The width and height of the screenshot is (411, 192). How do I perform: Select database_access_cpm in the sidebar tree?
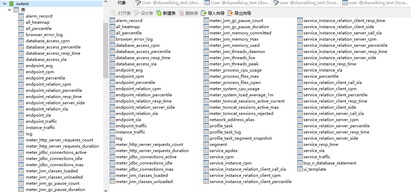click(48, 41)
